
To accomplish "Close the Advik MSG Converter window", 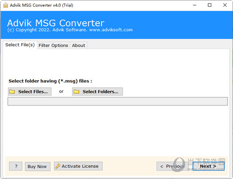I will (x=225, y=5).
